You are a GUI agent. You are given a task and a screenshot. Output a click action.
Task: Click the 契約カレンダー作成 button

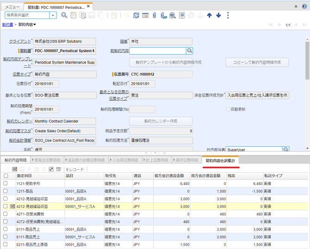(161, 121)
